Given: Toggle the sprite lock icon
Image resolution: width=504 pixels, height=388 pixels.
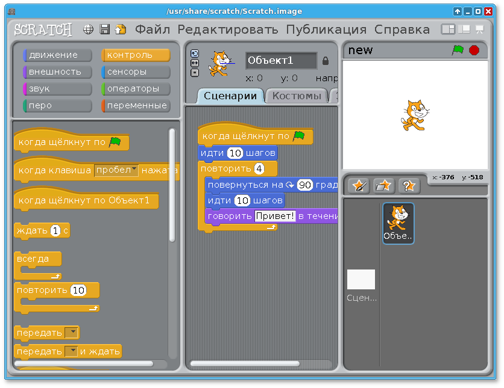Looking at the screenshot, I should click(326, 61).
